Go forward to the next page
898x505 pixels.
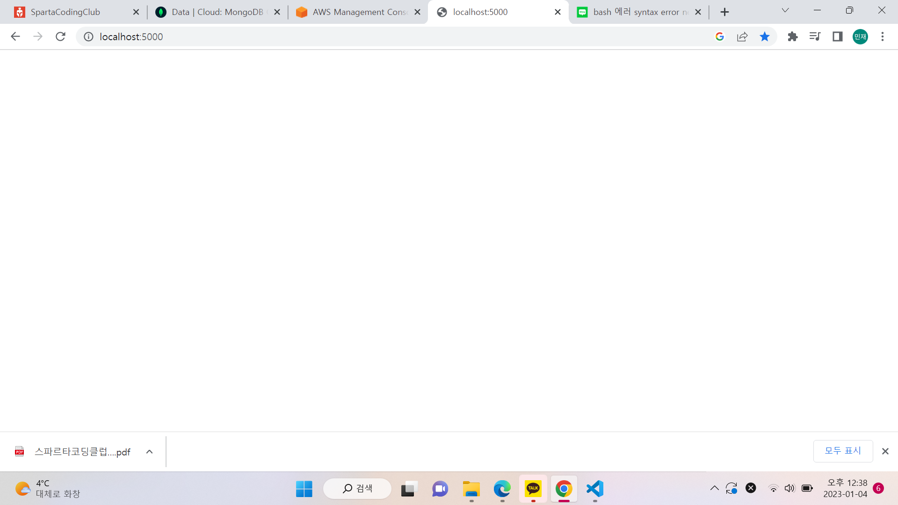pos(38,36)
